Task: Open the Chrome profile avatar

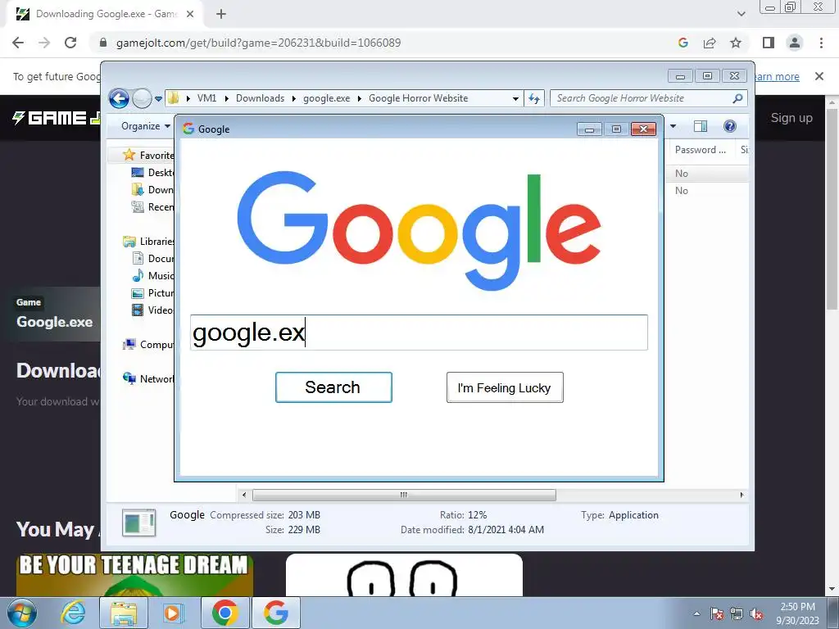Action: (795, 43)
